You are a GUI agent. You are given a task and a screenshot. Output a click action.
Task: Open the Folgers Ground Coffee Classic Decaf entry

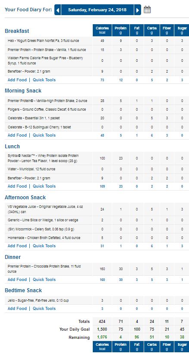[47, 109]
